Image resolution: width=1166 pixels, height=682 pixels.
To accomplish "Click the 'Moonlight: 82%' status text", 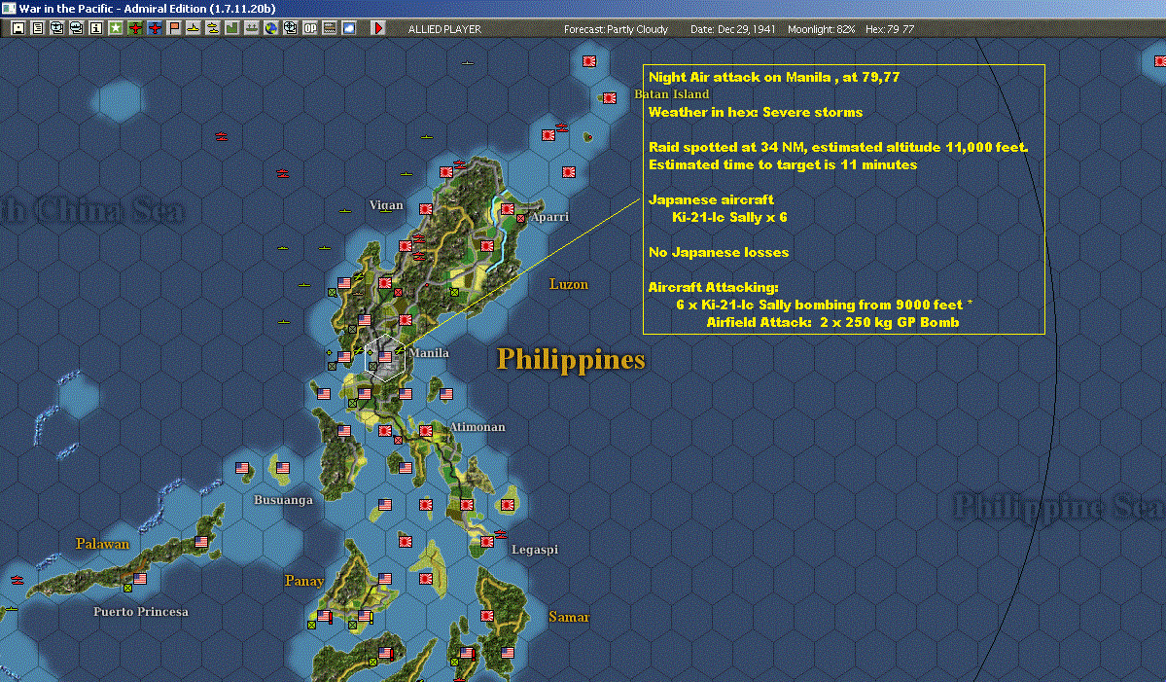I will pos(821,29).
